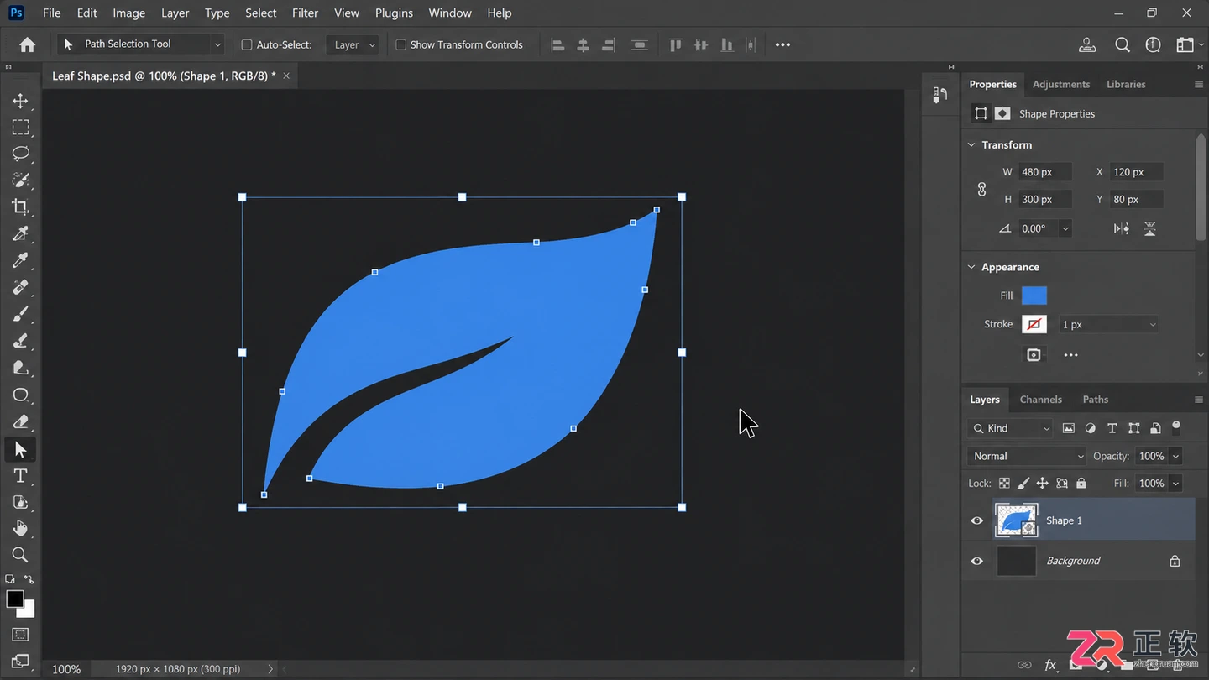Screen dimensions: 1209x680
Task: Switch to the Channels tab
Action: coord(1040,400)
